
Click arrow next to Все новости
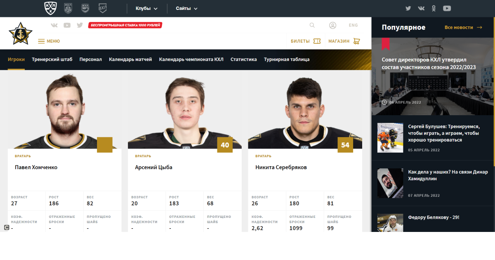tap(479, 28)
